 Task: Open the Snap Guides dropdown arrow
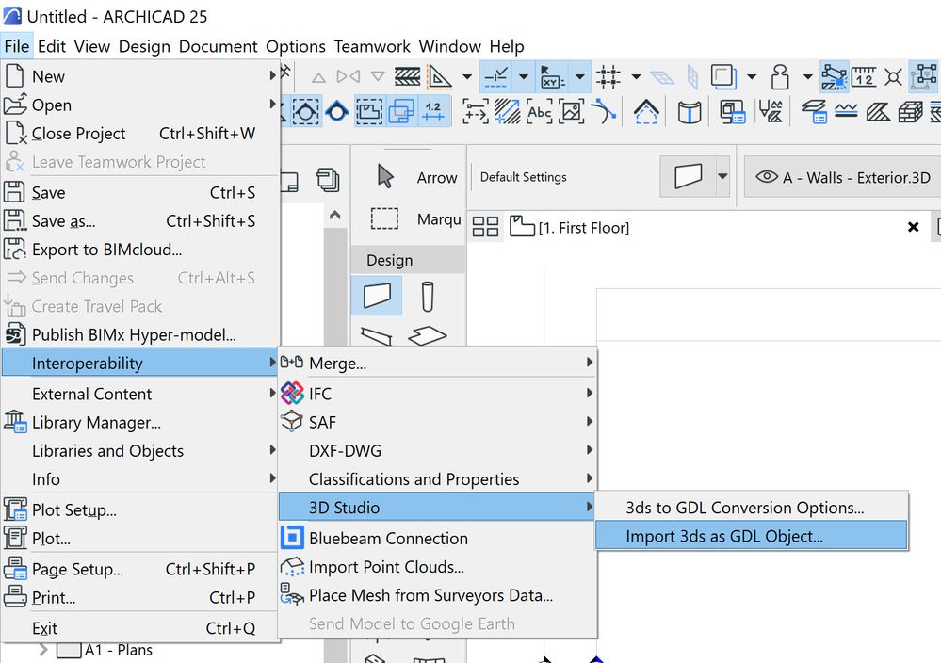tap(524, 77)
